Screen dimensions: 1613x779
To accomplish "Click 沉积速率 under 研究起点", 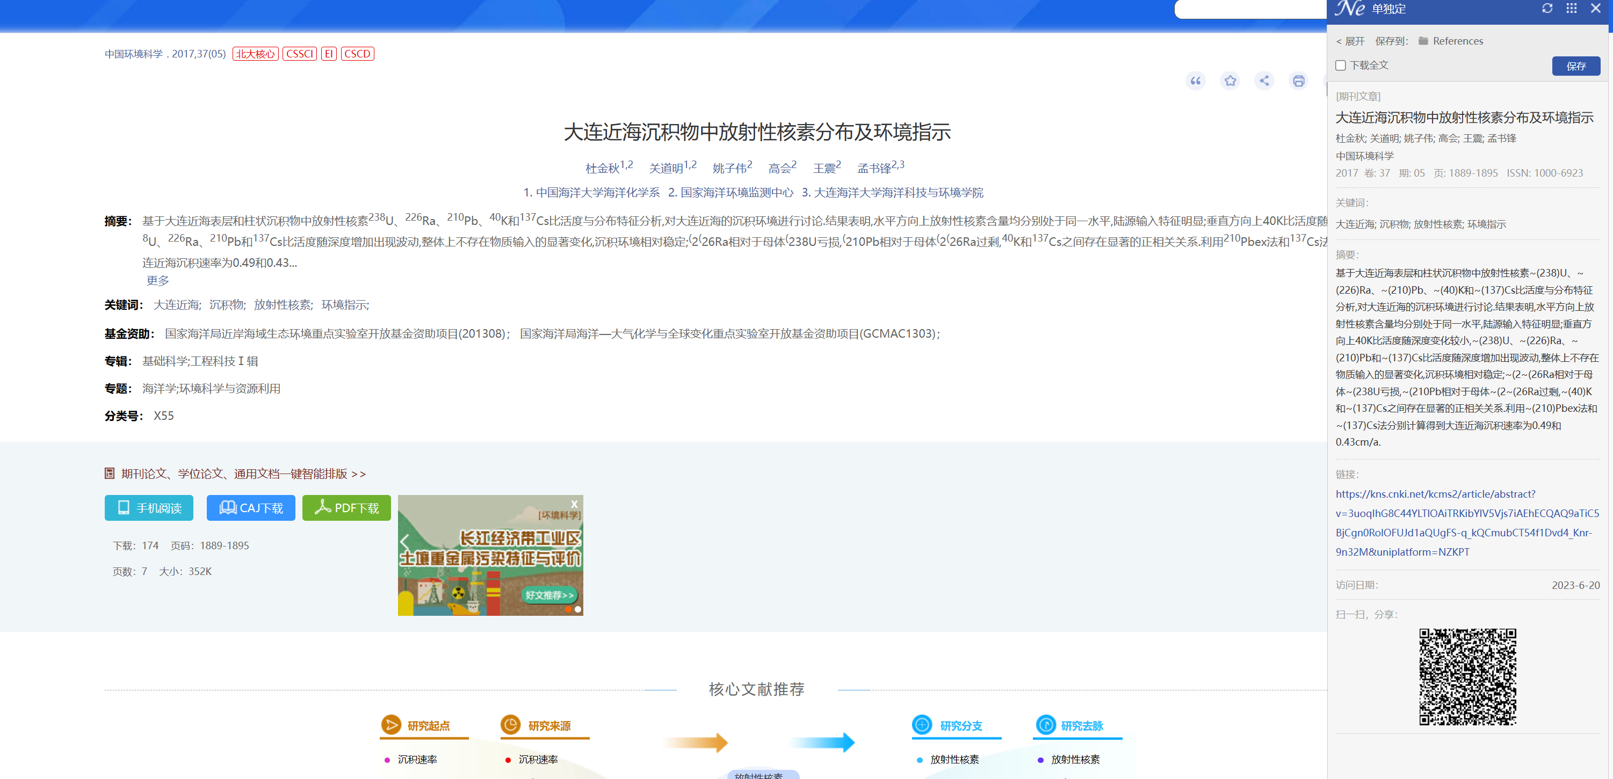I will point(417,760).
